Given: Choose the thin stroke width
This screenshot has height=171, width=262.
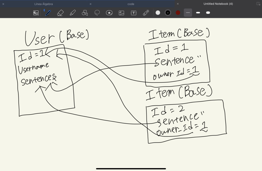Looking at the screenshot, I should pos(188,13).
